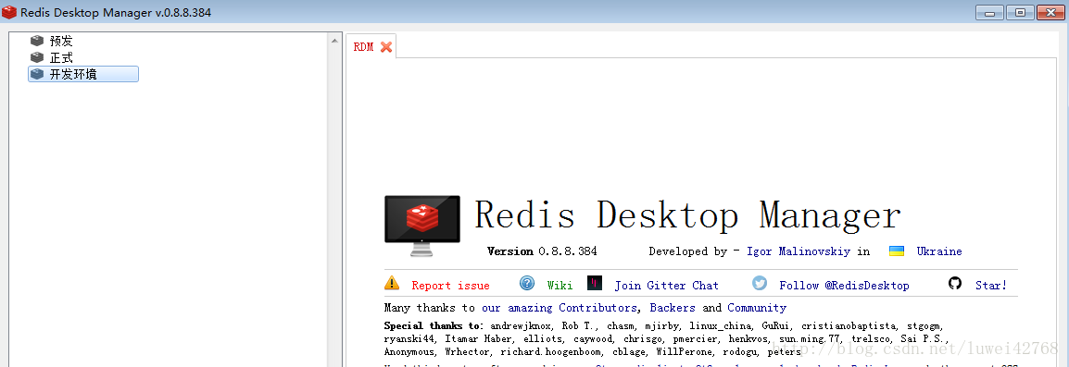Switch to the RDM tab
Viewport: 1069px width, 367px height.
363,47
